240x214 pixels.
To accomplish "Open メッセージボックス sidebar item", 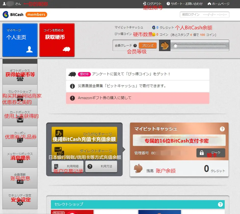I will tap(20, 157).
